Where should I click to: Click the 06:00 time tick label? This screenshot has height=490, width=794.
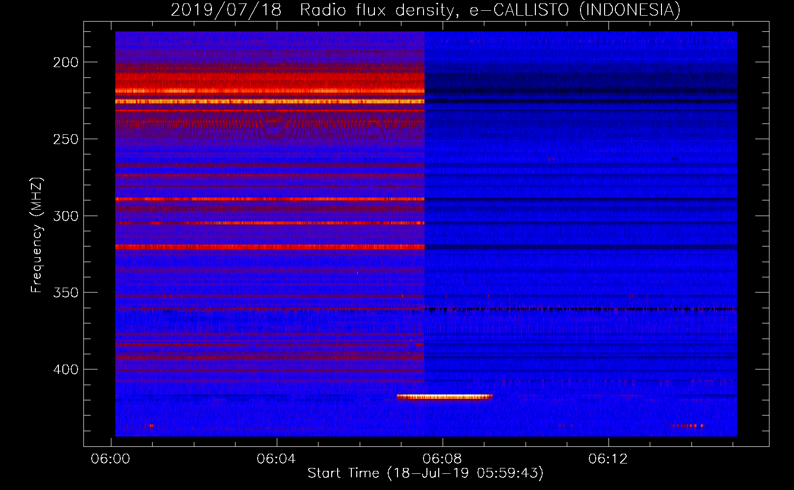click(110, 459)
